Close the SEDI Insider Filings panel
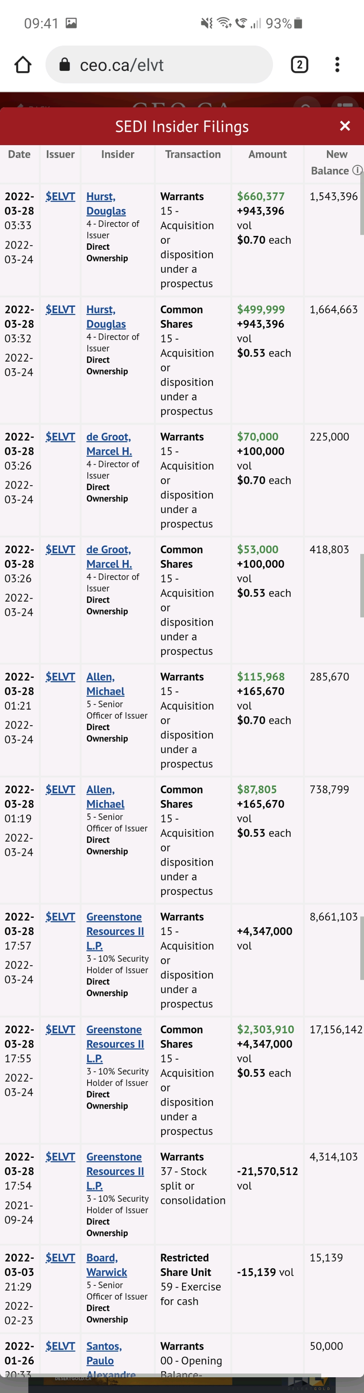364x1393 pixels. (345, 126)
